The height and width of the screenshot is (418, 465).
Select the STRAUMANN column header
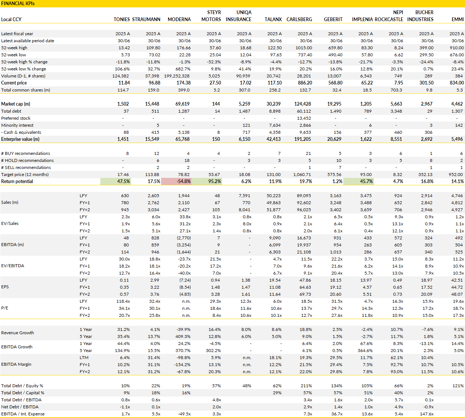[x=146, y=19]
